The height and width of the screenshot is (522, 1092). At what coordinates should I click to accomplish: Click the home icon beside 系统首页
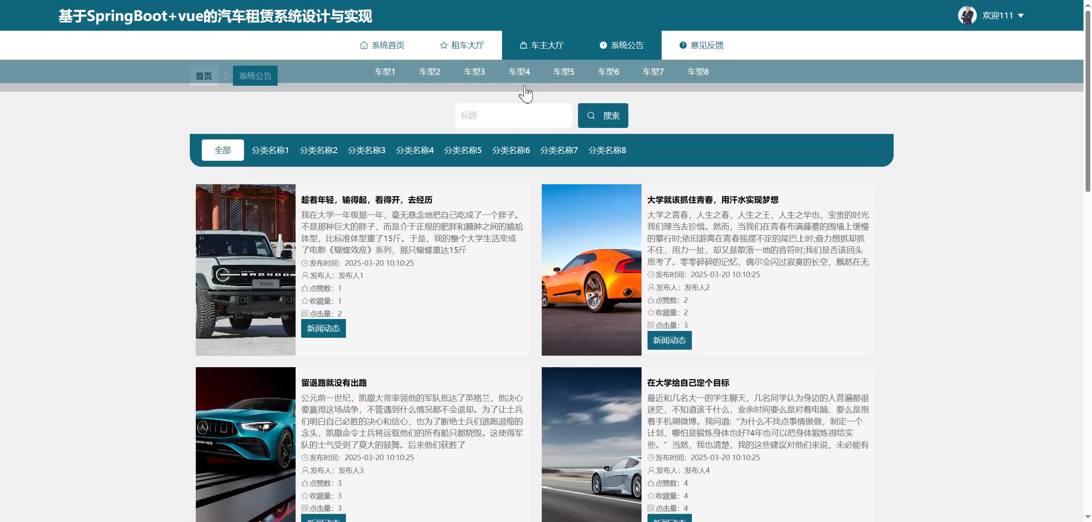364,45
